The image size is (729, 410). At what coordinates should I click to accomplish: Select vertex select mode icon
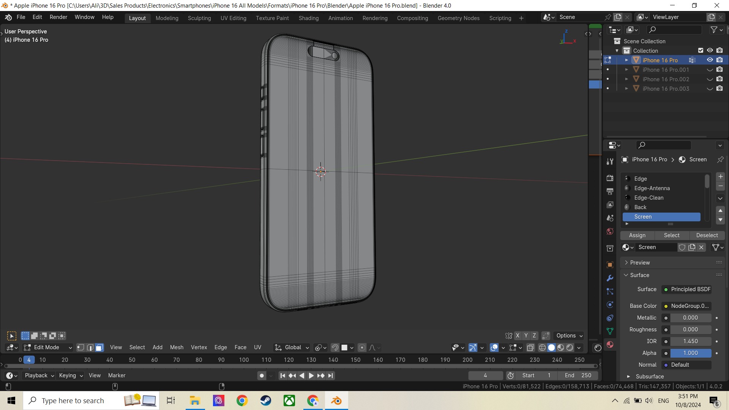(x=80, y=347)
